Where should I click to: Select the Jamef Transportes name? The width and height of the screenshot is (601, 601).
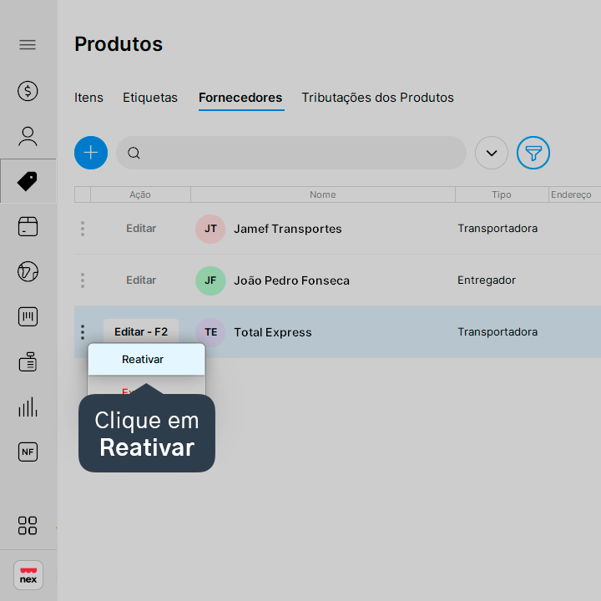pos(288,229)
